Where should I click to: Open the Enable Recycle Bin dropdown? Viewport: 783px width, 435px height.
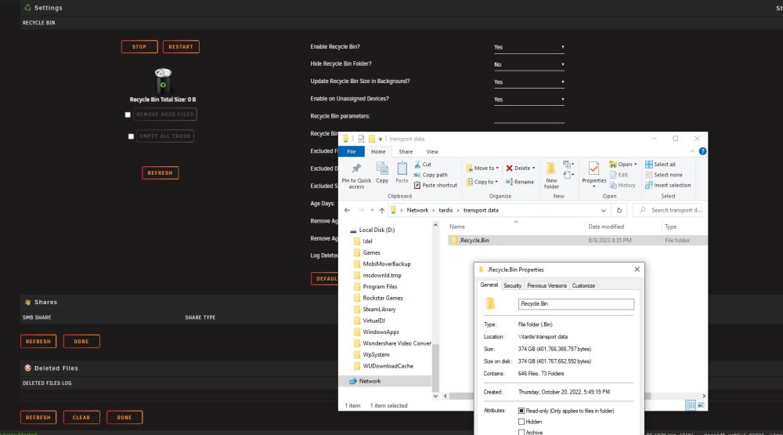(529, 47)
